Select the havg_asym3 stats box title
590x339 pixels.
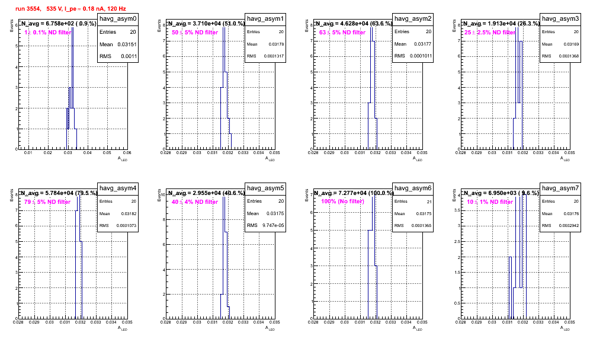coord(560,18)
